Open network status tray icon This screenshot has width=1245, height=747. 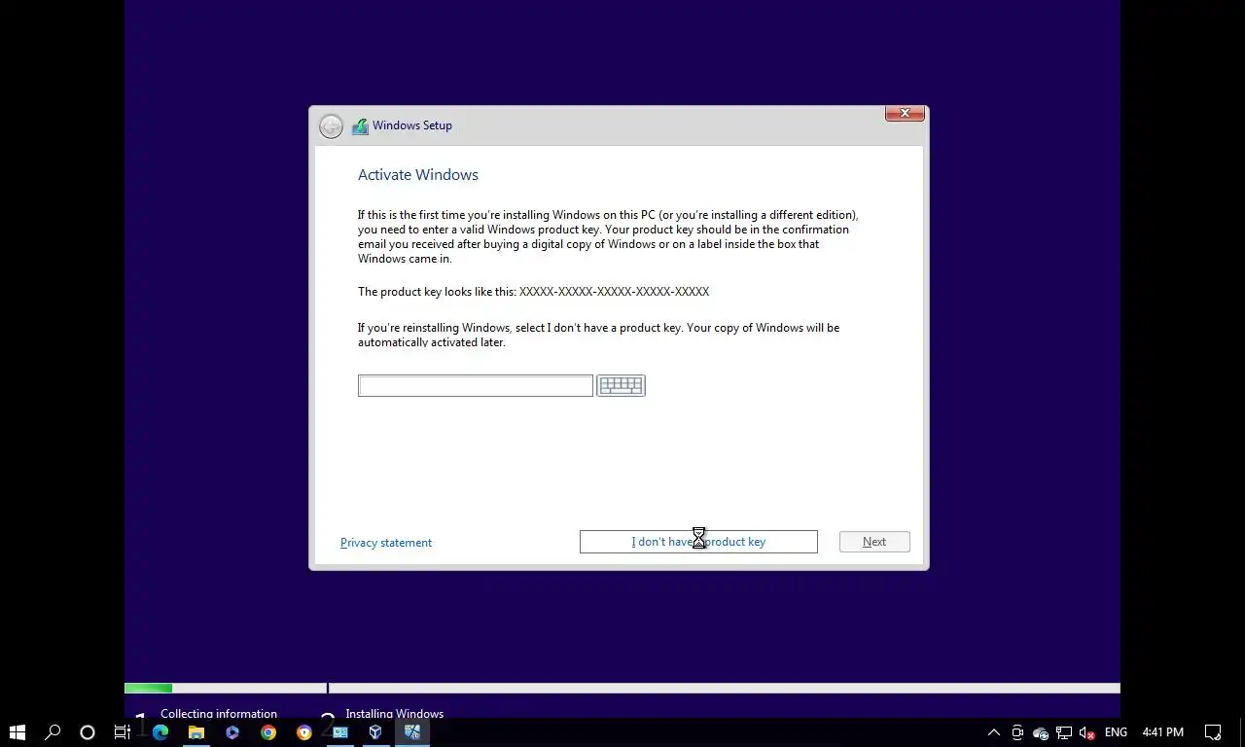pyautogui.click(x=1065, y=732)
